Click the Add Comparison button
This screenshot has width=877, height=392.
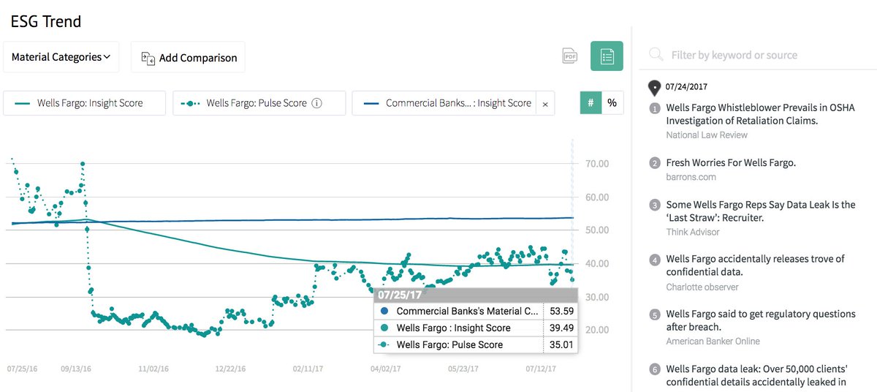(x=188, y=57)
